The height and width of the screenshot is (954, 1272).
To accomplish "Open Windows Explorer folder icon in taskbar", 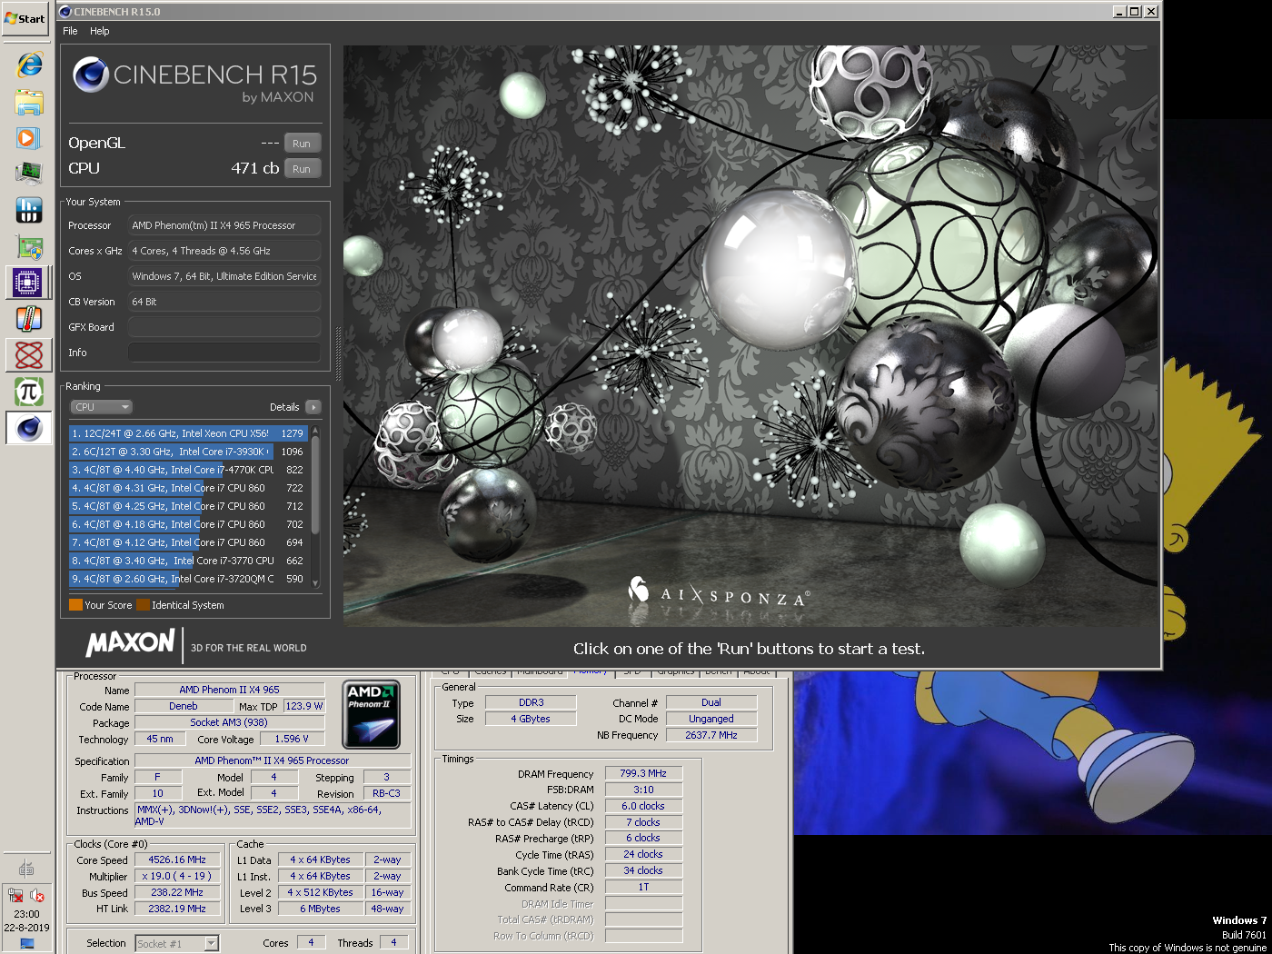I will click(x=28, y=102).
